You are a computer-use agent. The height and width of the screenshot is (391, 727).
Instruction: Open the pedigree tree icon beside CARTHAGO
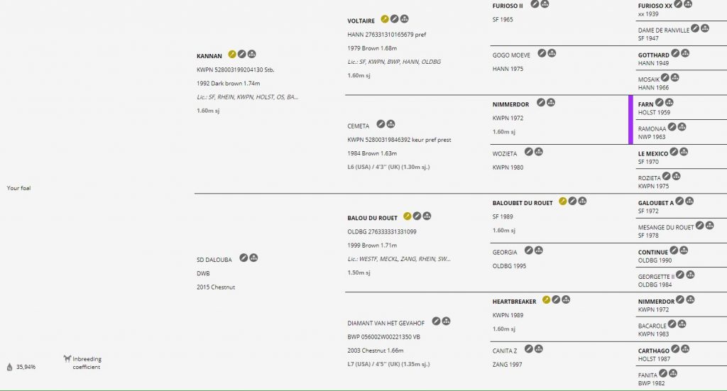(x=685, y=349)
